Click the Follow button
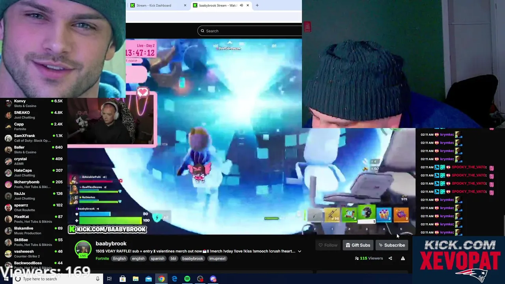This screenshot has width=505, height=284. pyautogui.click(x=328, y=245)
